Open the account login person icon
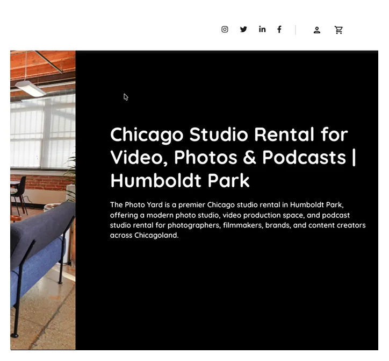389x361 pixels. point(317,30)
